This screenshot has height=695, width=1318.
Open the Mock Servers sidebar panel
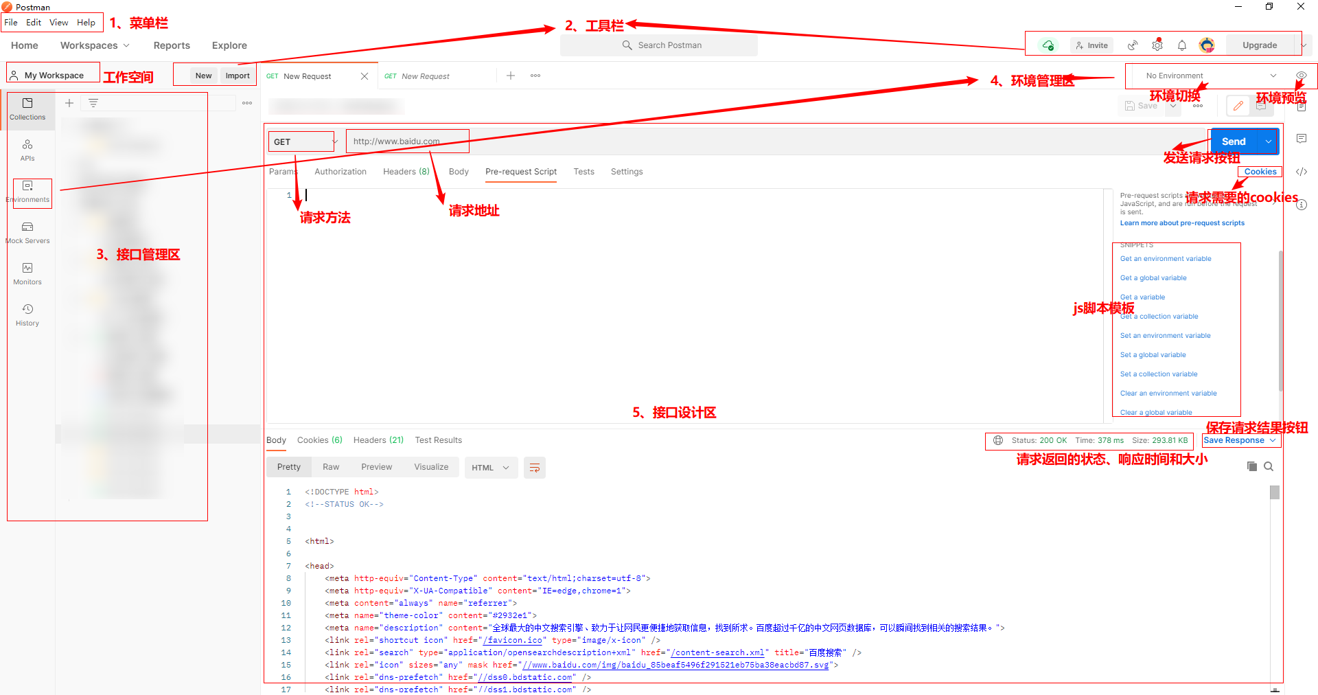27,233
